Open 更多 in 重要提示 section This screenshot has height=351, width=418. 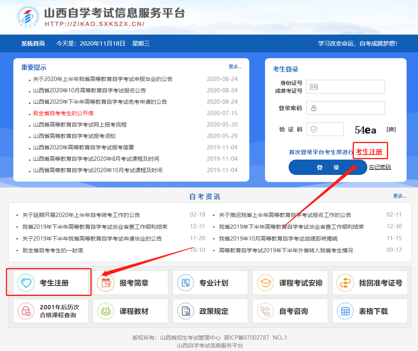pyautogui.click(x=235, y=67)
